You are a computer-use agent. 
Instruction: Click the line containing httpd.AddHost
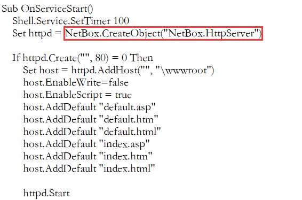(118, 70)
